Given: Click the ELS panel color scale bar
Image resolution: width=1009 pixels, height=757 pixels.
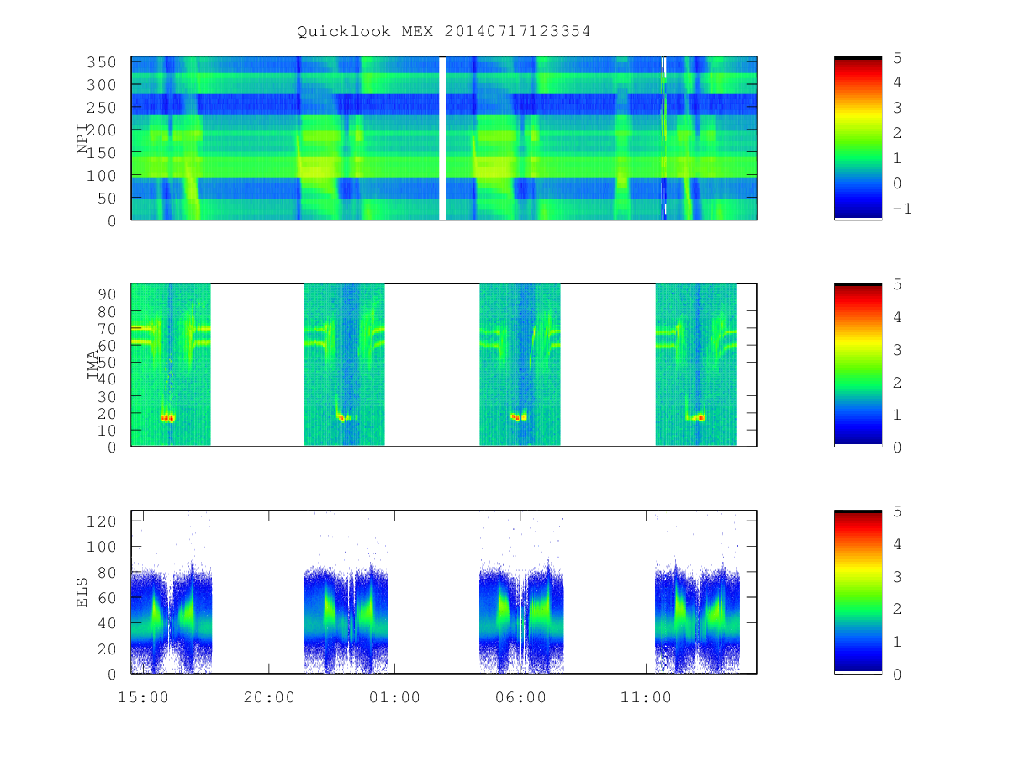Looking at the screenshot, I should [858, 592].
